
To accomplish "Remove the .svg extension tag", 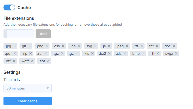I will point(95,46).
